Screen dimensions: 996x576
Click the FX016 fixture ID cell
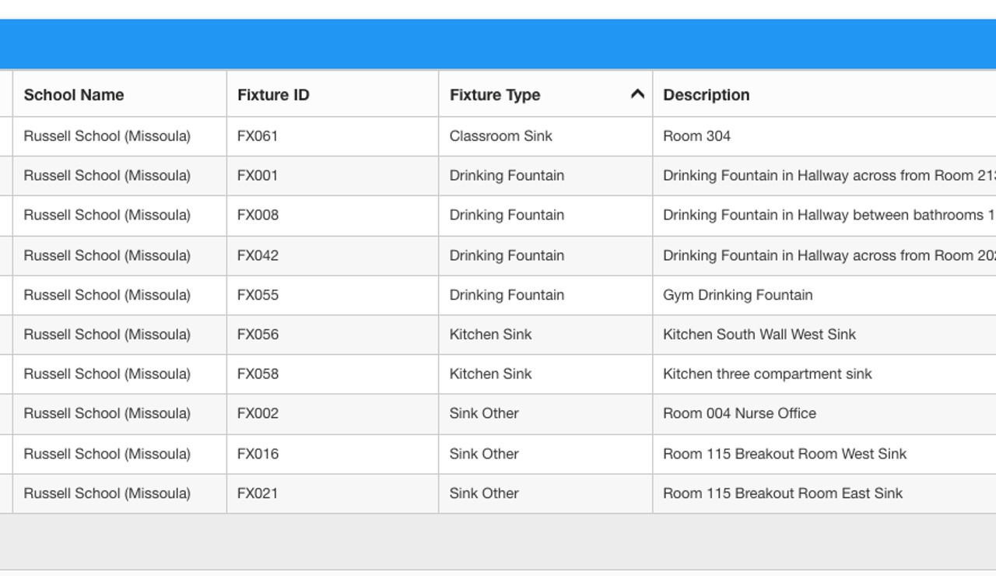pos(258,454)
